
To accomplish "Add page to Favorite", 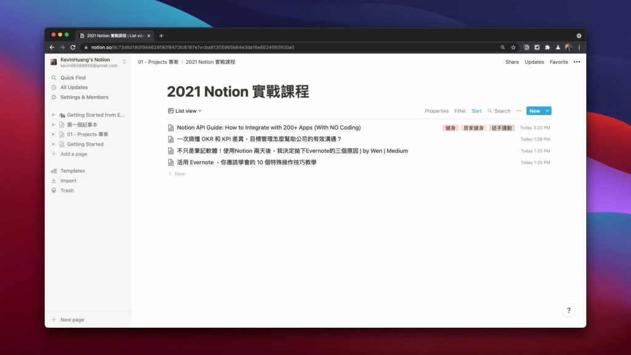I will pos(558,62).
